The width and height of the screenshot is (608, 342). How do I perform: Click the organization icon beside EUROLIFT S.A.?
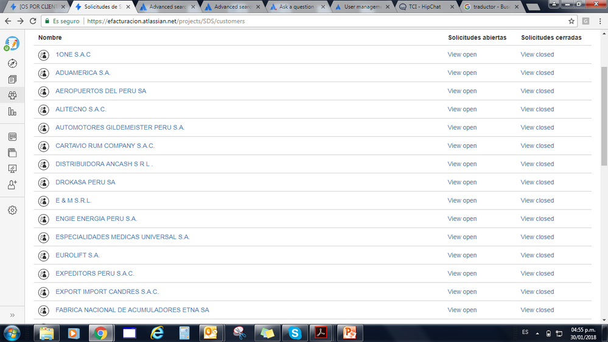pos(44,256)
